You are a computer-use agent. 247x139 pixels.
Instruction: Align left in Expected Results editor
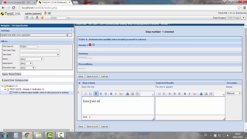170,94
